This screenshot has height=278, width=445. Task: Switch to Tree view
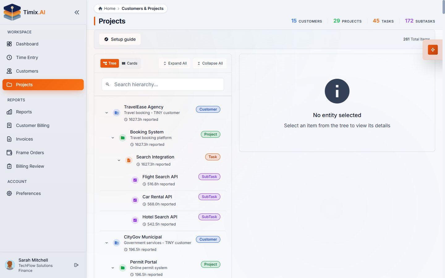coord(110,63)
